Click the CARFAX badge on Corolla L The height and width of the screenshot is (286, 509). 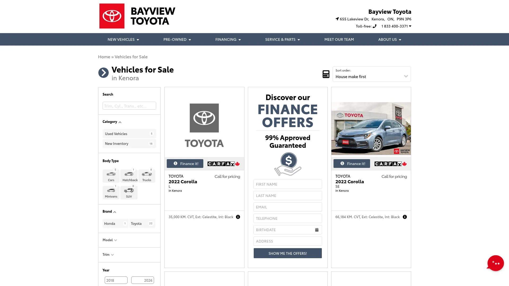click(223, 164)
